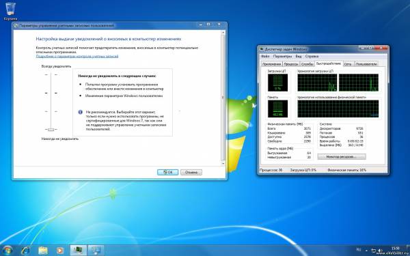This screenshot has width=410, height=256.
Task: Open the link about UAC parameters
Action: tap(77, 56)
